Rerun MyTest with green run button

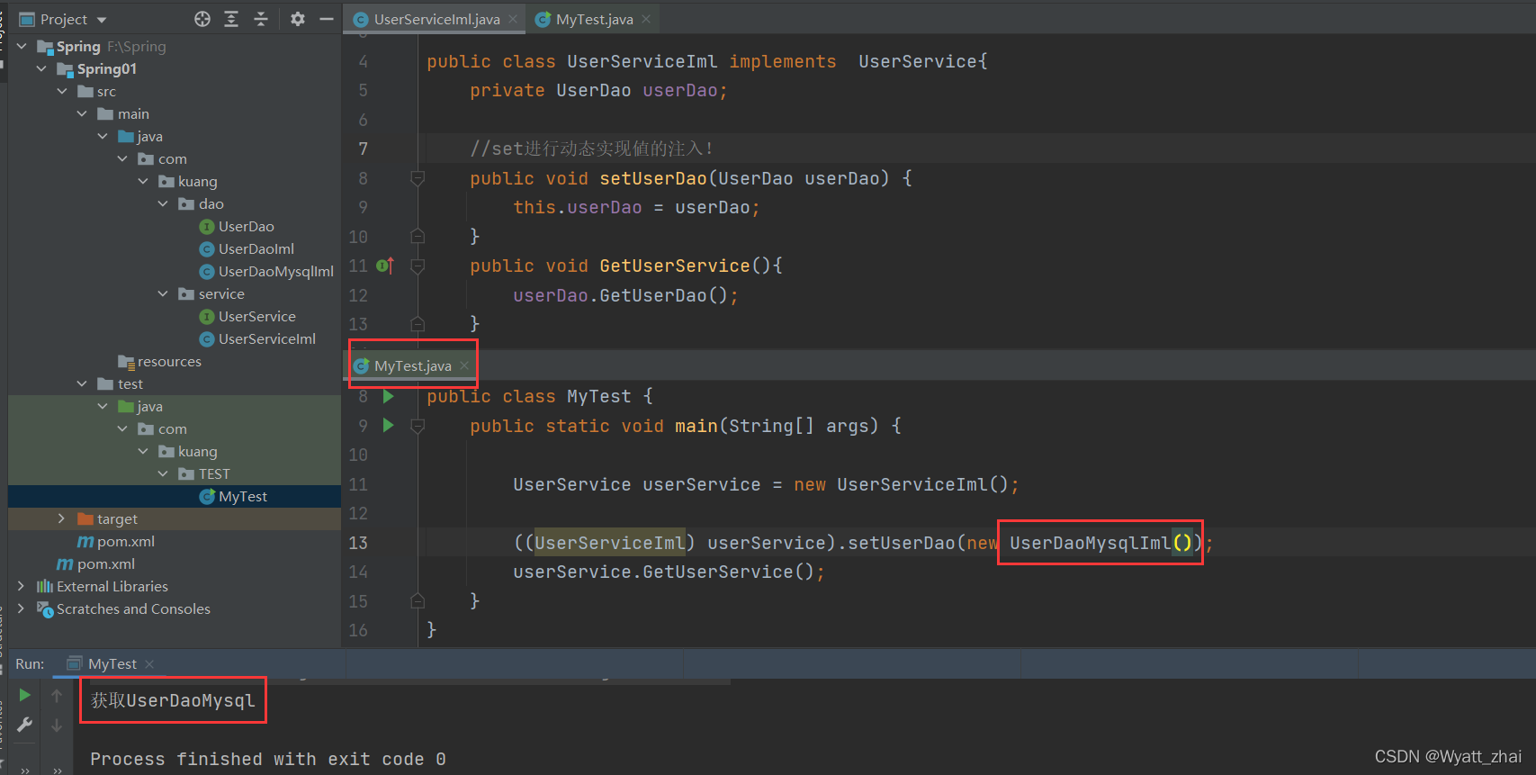coord(25,695)
